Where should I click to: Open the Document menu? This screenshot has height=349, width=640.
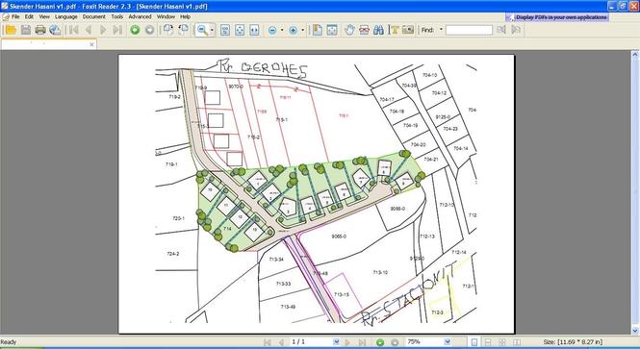[94, 16]
